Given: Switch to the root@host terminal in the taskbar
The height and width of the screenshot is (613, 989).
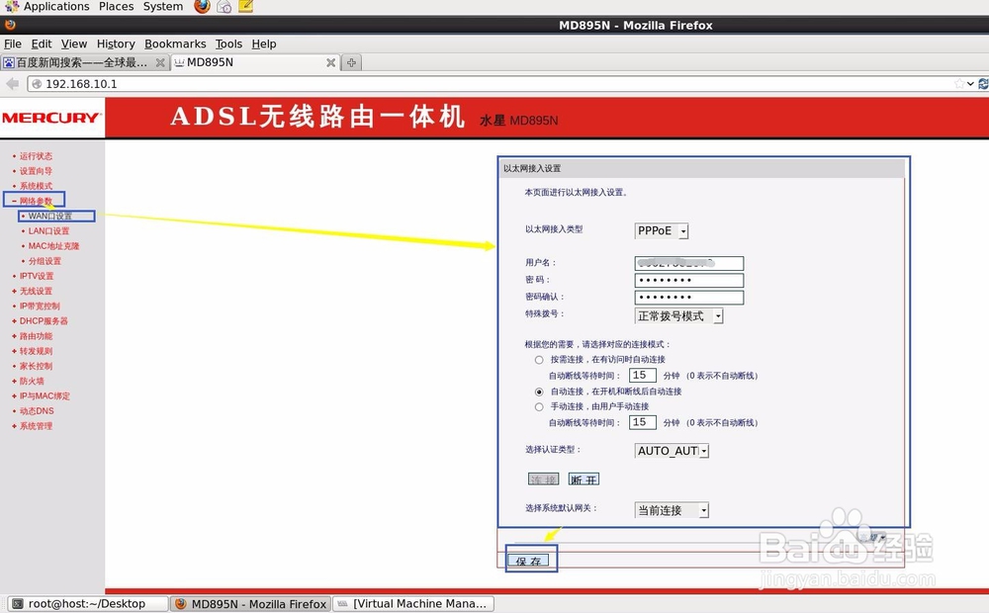Looking at the screenshot, I should tap(84, 603).
